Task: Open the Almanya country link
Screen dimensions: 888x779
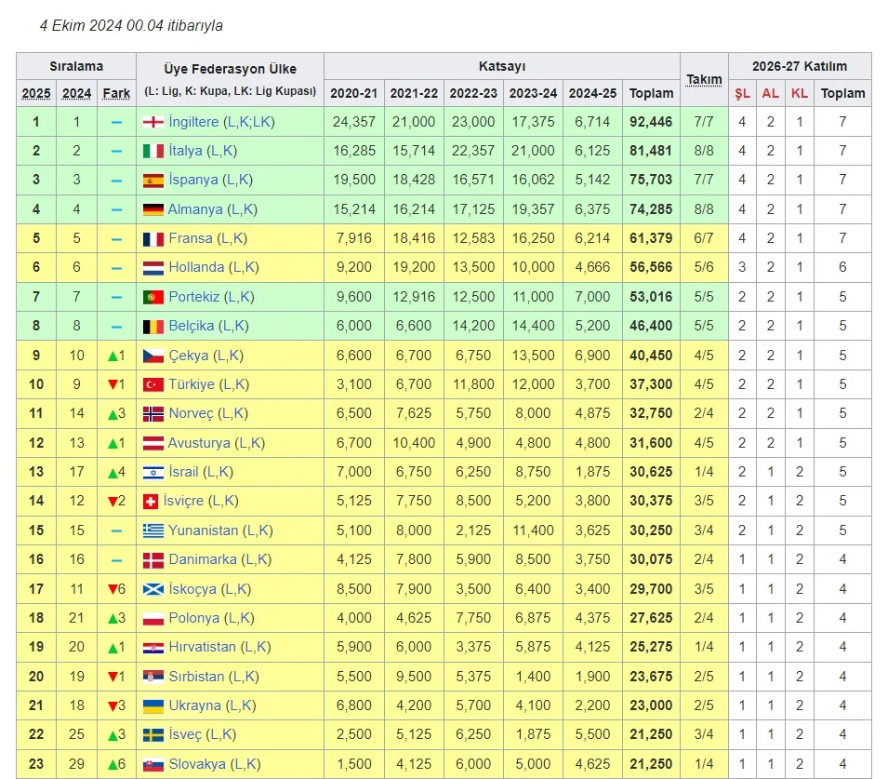Action: coord(195,209)
